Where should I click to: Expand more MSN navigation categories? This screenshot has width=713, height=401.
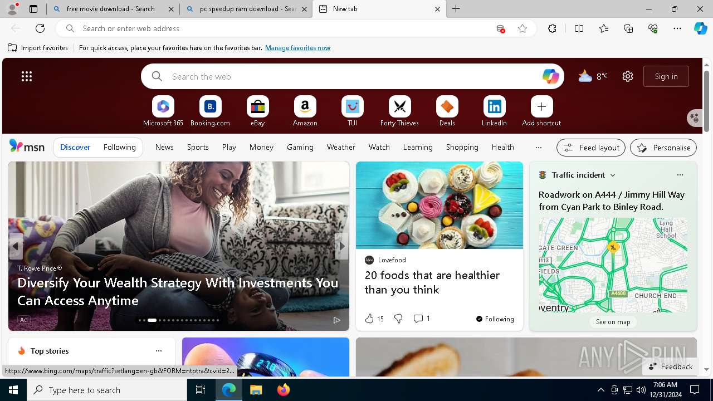click(538, 148)
